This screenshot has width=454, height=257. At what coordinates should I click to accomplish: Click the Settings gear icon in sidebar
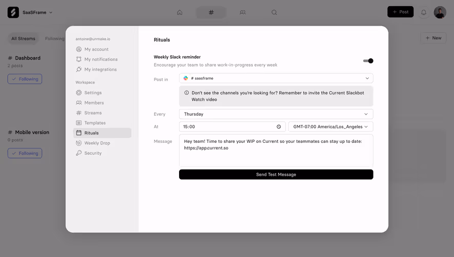[79, 93]
